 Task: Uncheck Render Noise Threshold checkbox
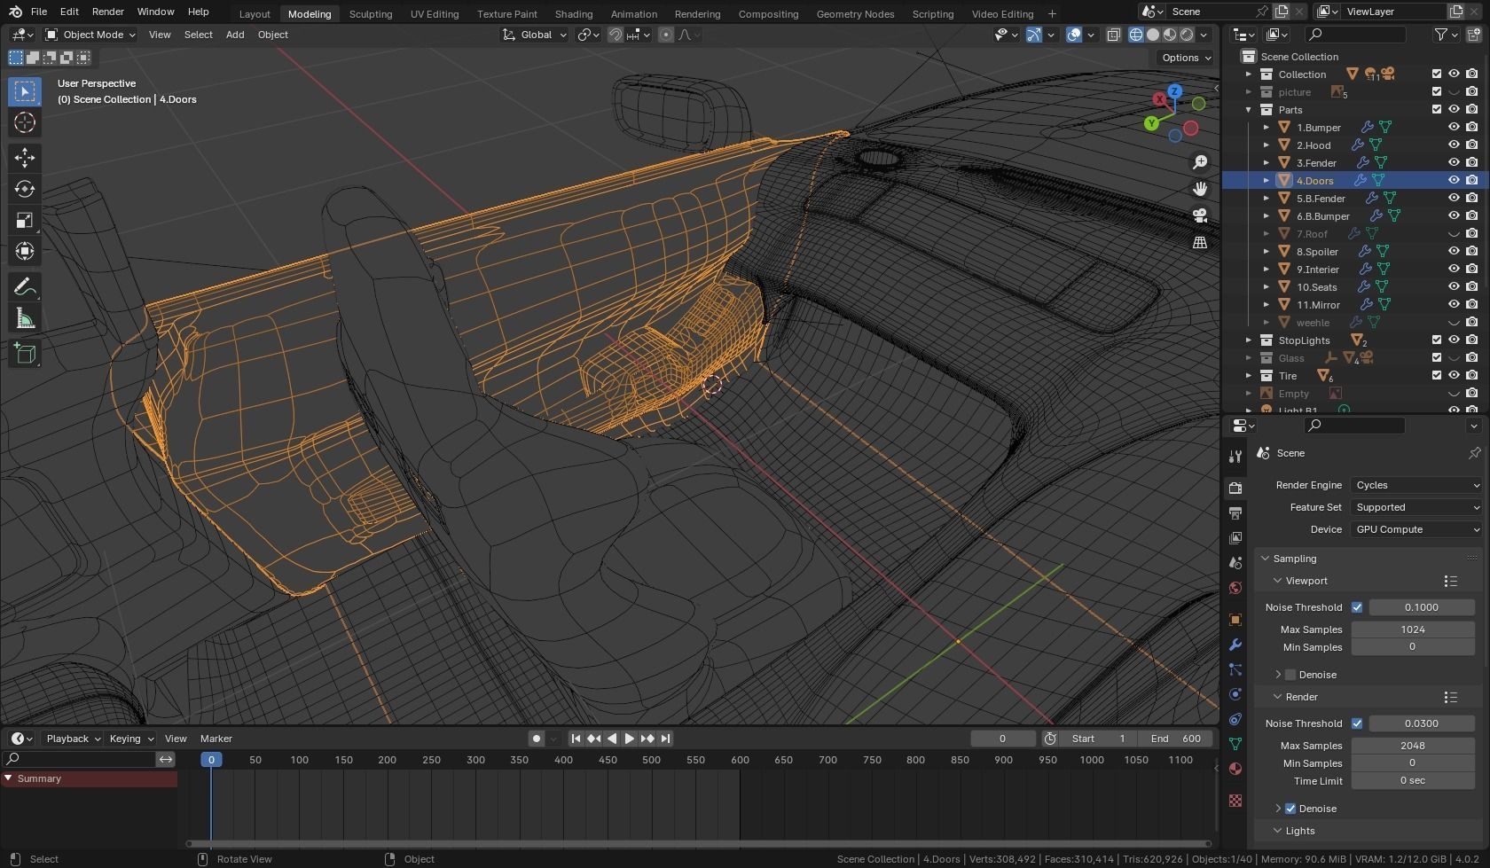pos(1357,723)
